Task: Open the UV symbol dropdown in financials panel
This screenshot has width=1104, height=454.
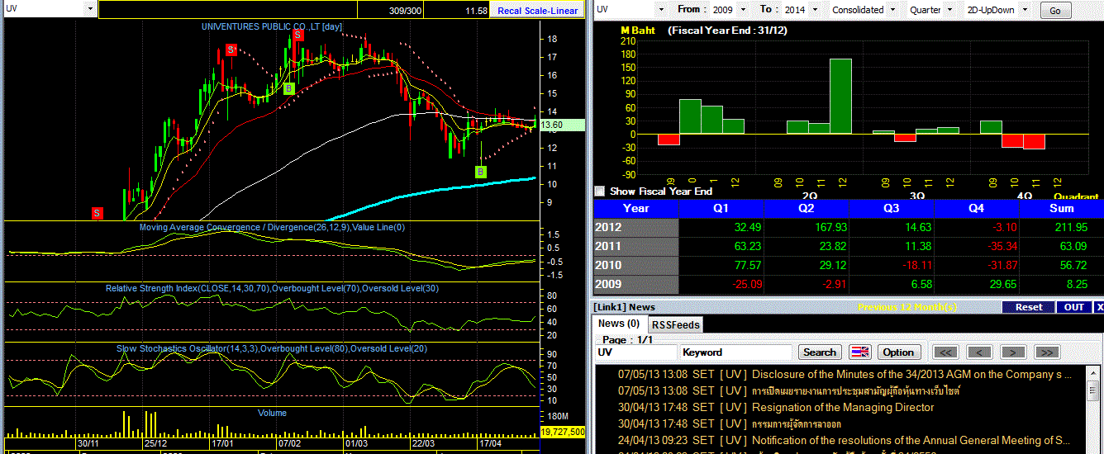Action: coord(660,10)
